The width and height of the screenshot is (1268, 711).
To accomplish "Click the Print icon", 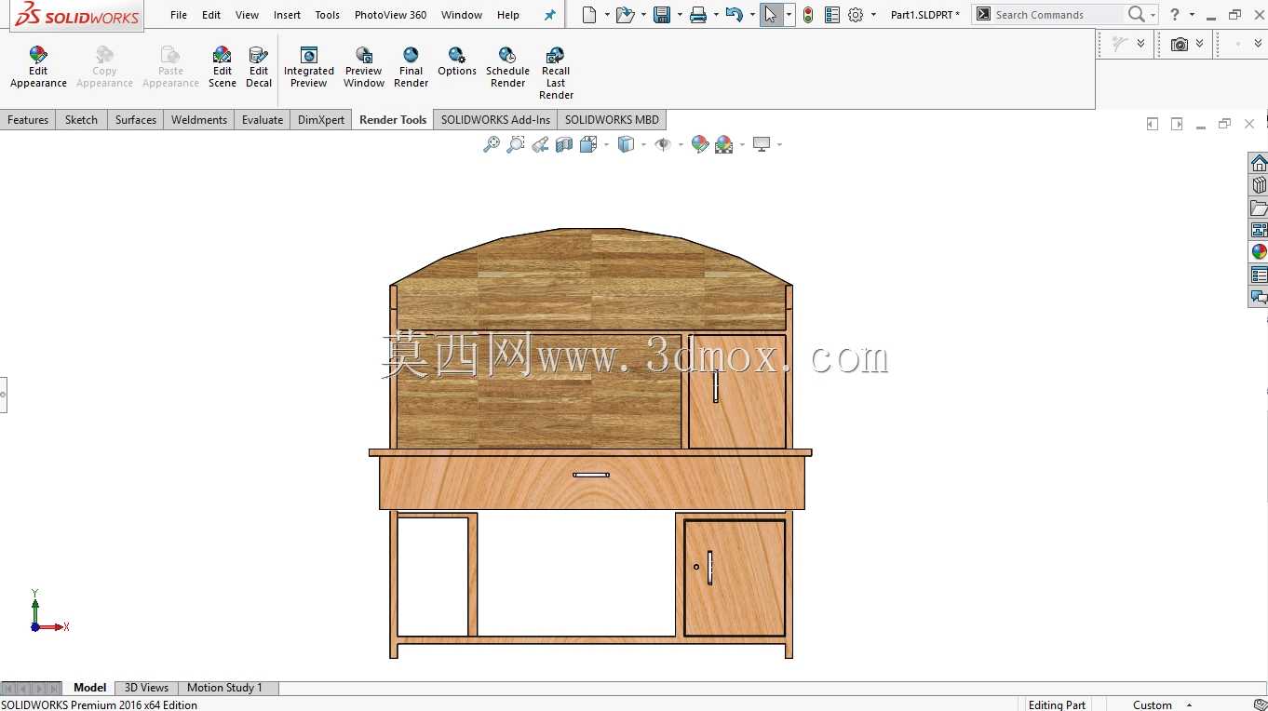I will 698,15.
